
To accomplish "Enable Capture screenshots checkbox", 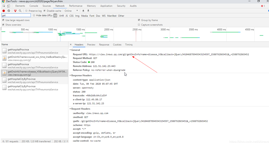I will 139,25.
